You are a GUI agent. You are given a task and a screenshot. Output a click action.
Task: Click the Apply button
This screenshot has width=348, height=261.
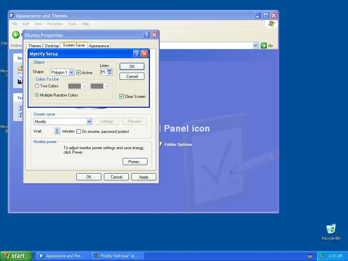tap(144, 177)
